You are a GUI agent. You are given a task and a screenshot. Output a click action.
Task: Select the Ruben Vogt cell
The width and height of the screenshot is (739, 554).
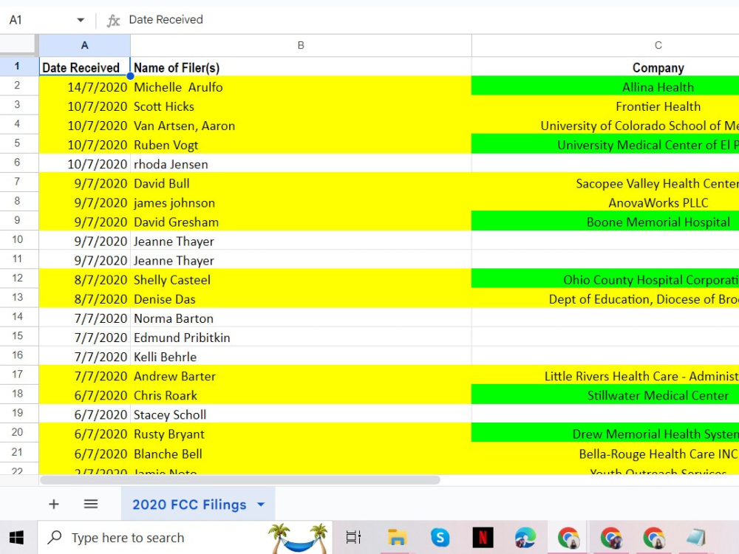tap(301, 145)
